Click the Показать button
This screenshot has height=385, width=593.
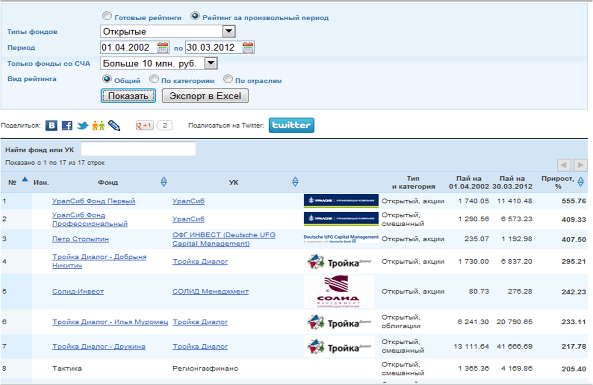pos(129,96)
